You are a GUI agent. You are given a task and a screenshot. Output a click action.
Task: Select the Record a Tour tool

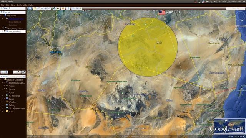pos(49,8)
